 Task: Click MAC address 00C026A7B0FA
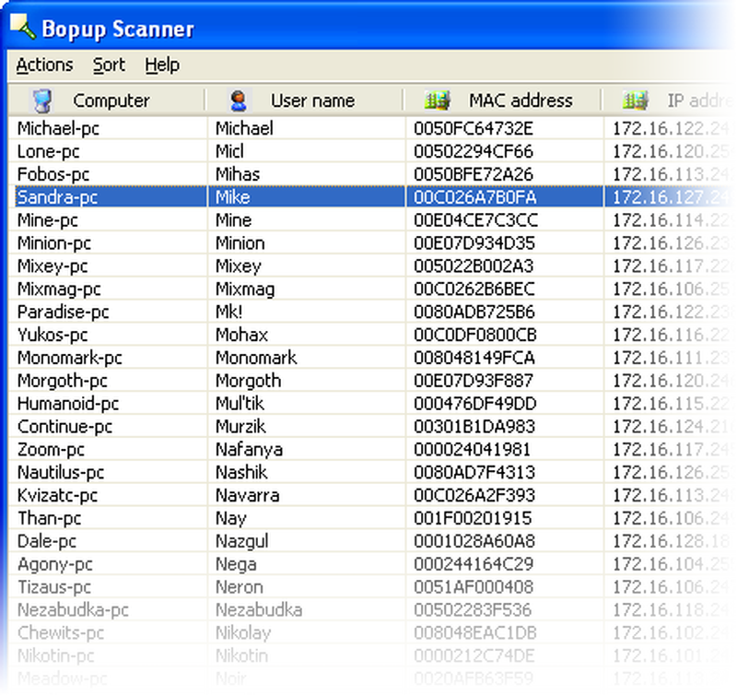tap(474, 197)
